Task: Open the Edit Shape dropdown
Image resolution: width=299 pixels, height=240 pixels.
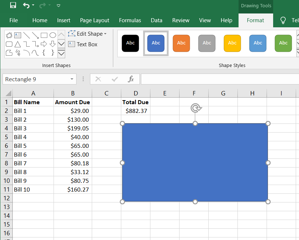Action: [87, 34]
